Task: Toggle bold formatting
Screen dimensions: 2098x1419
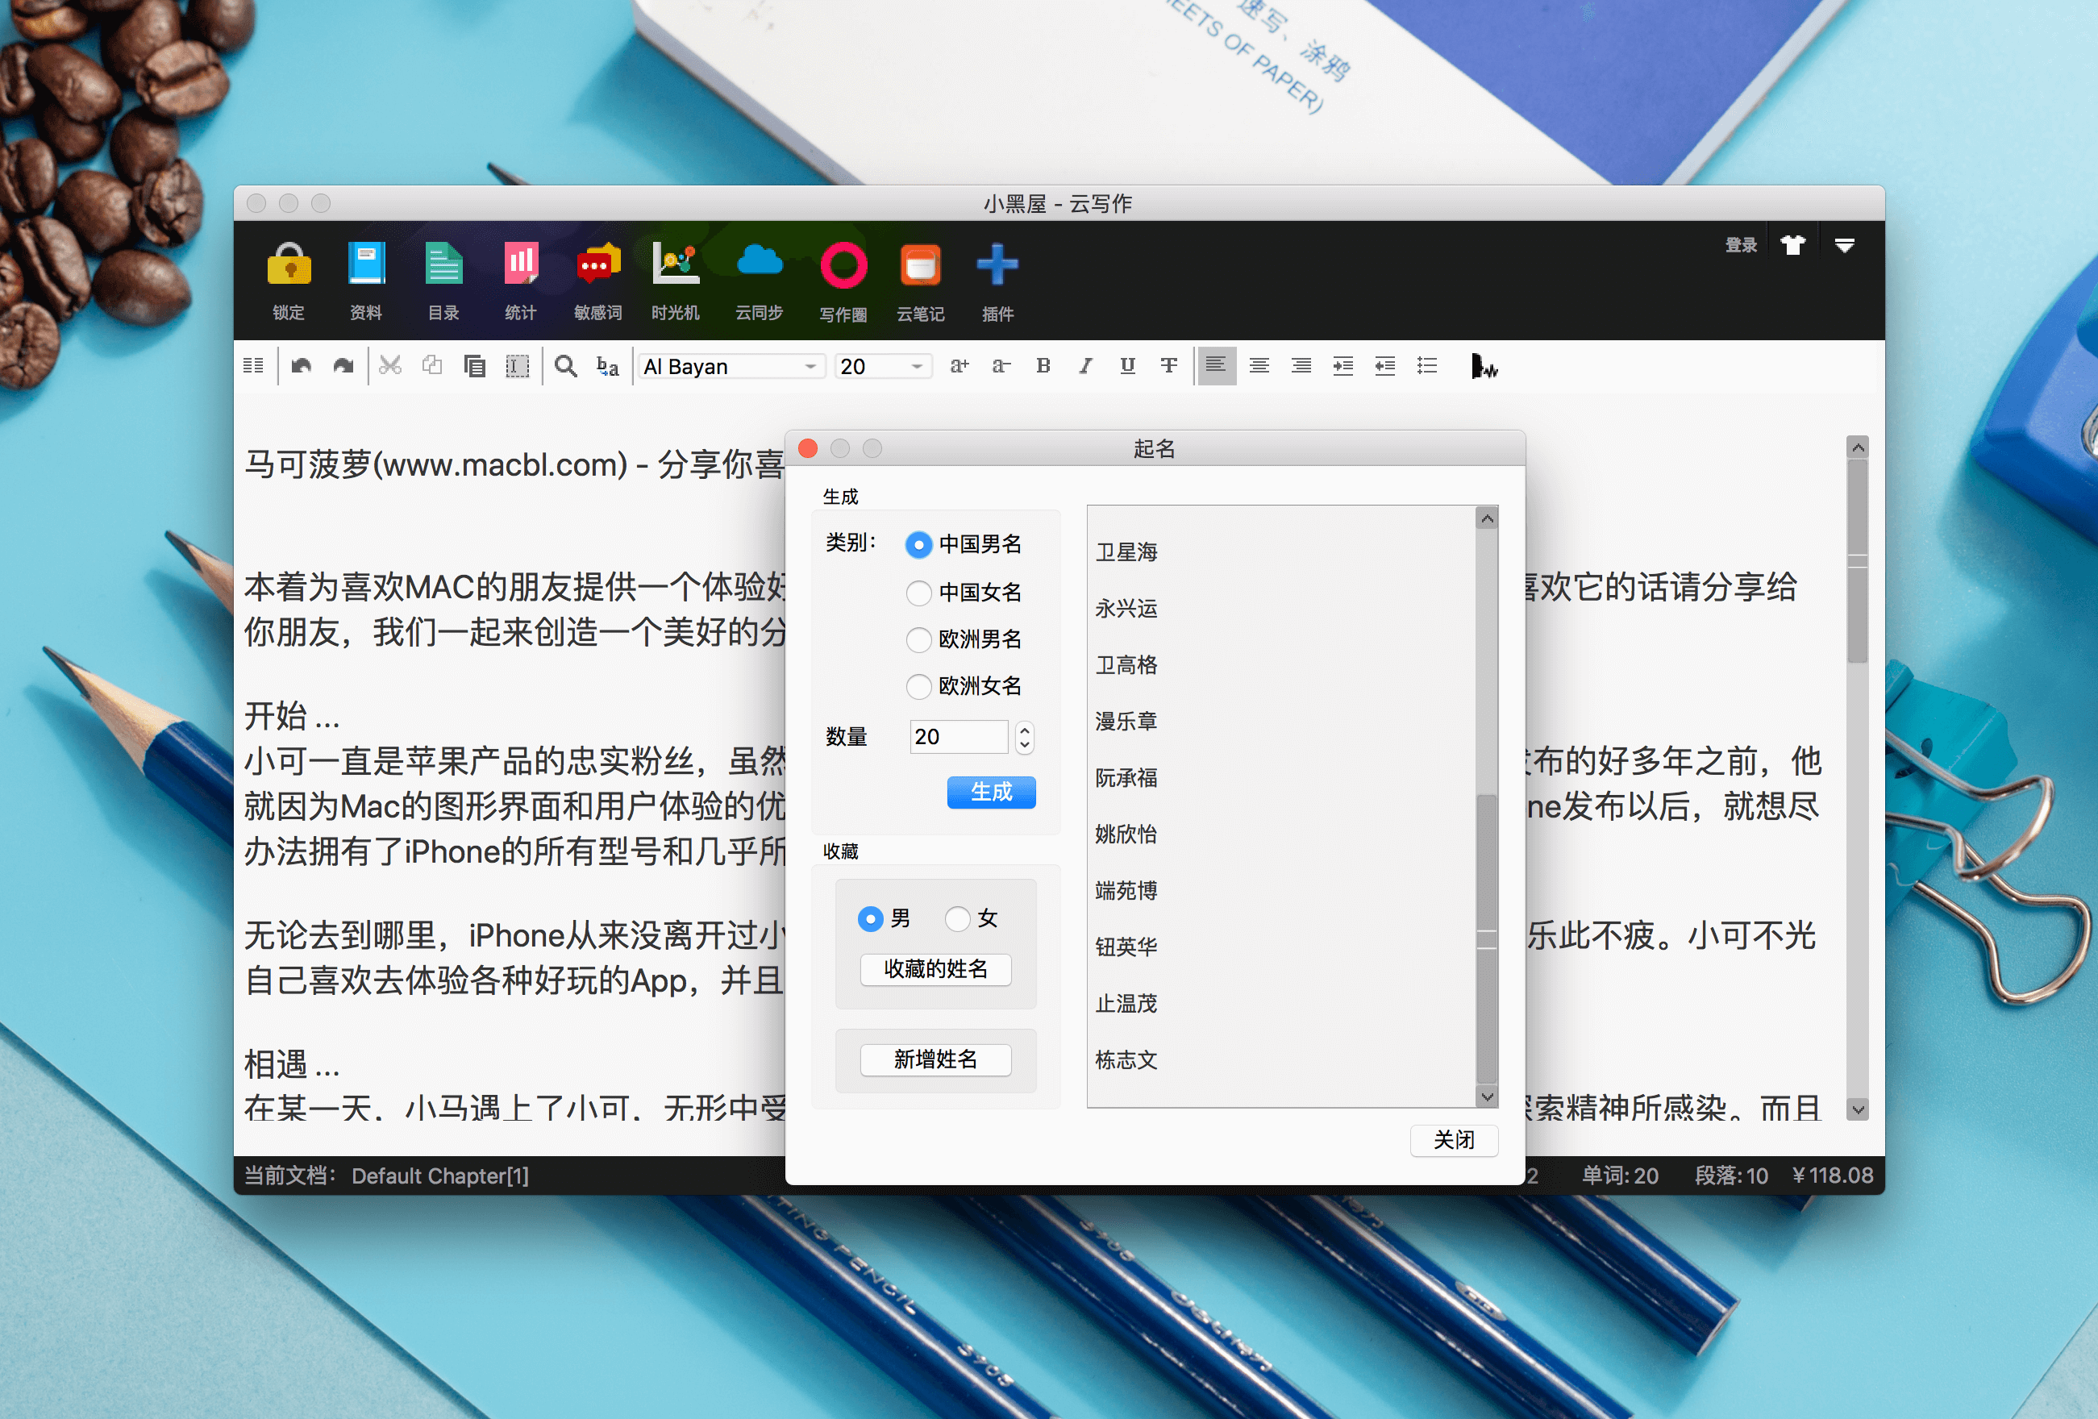Action: 1043,365
